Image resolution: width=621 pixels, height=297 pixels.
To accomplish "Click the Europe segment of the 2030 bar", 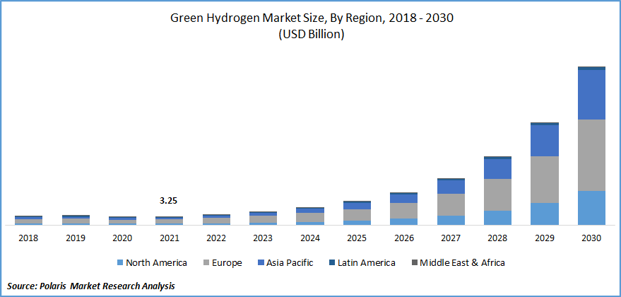I will pyautogui.click(x=592, y=155).
